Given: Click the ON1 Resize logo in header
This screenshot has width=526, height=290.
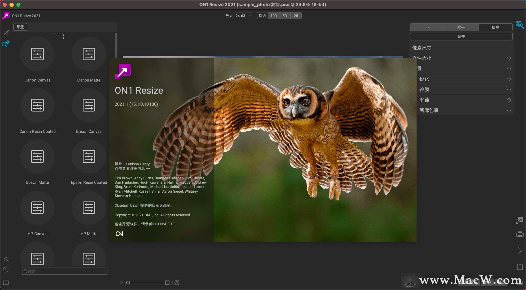Looking at the screenshot, I should [x=6, y=16].
